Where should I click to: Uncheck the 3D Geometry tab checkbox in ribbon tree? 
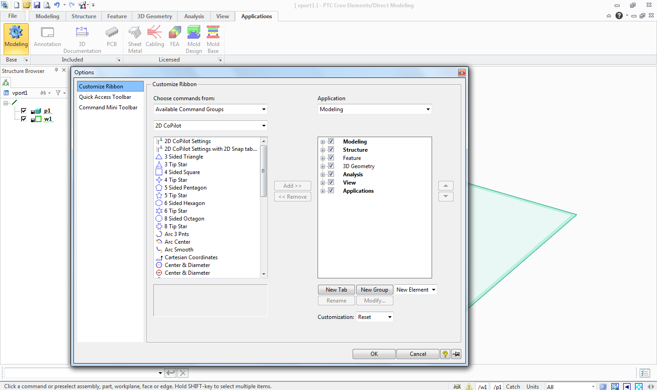point(331,166)
